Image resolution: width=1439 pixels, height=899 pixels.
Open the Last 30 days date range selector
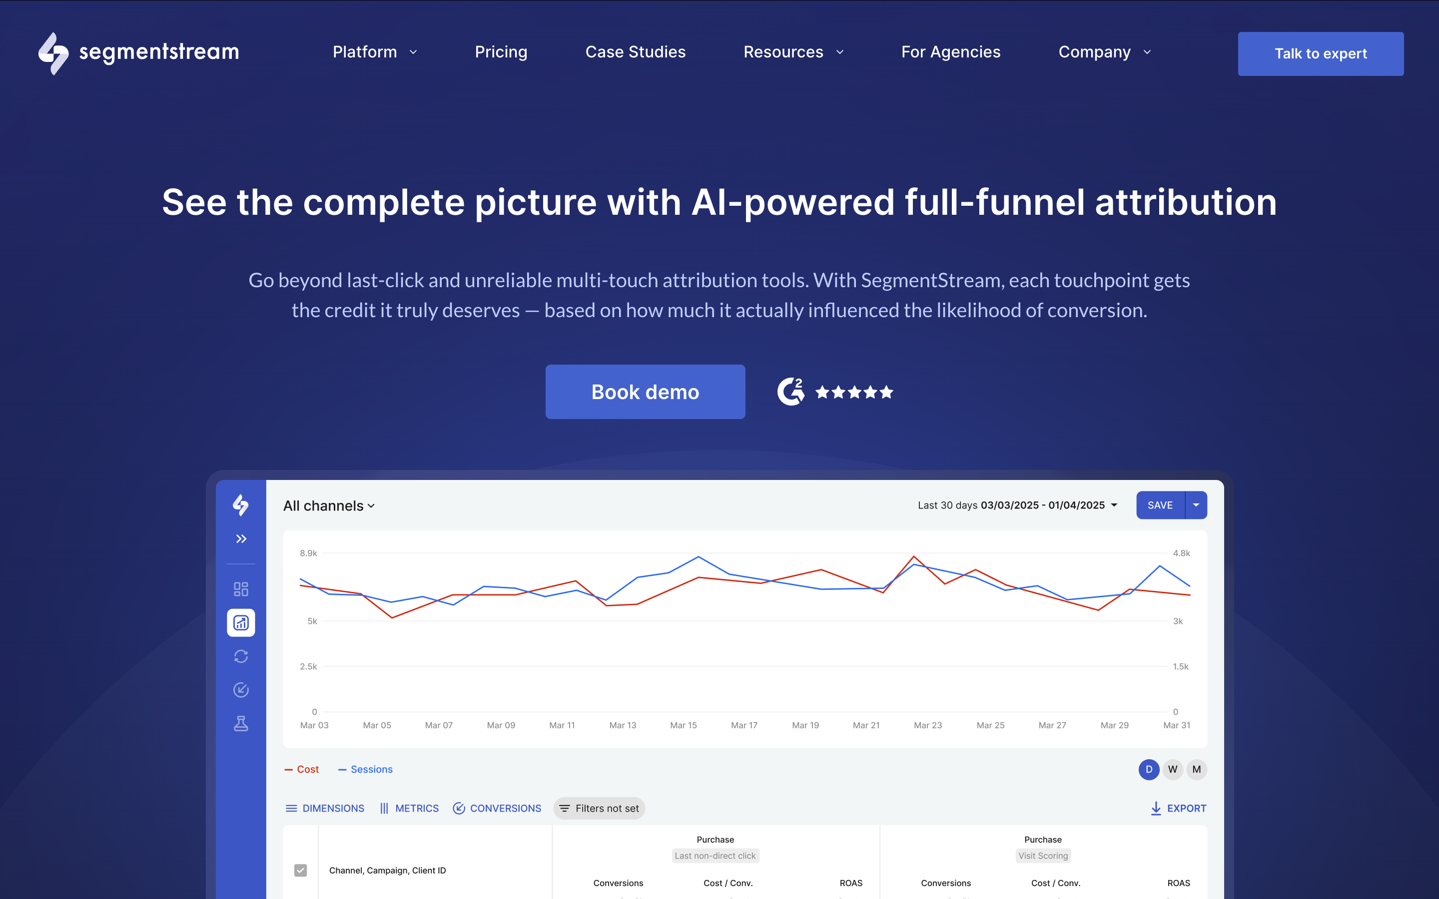(x=1015, y=505)
